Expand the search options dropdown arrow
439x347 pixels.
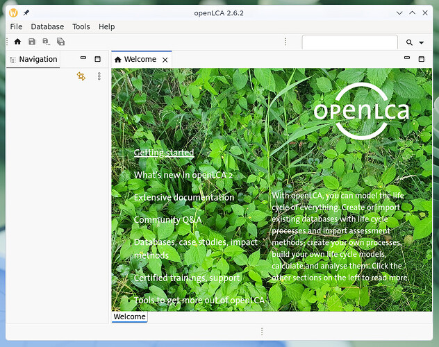421,43
